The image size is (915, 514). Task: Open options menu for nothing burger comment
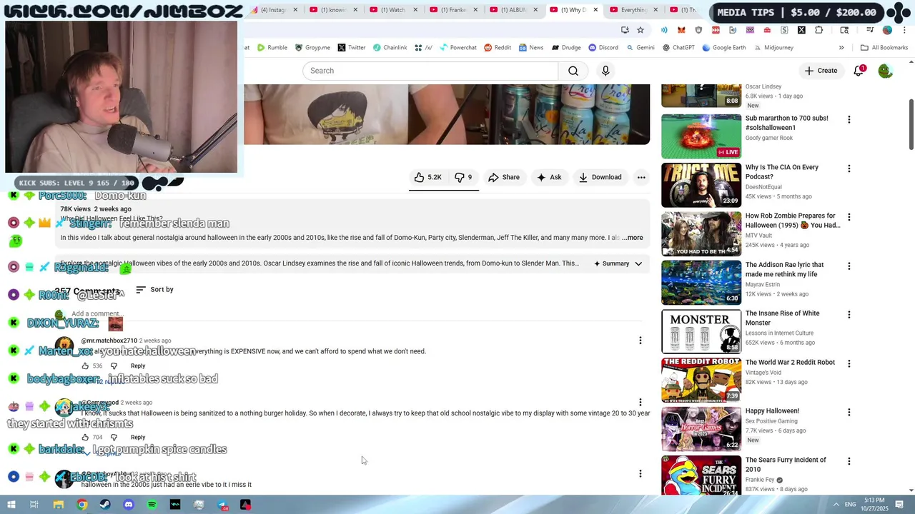640,403
